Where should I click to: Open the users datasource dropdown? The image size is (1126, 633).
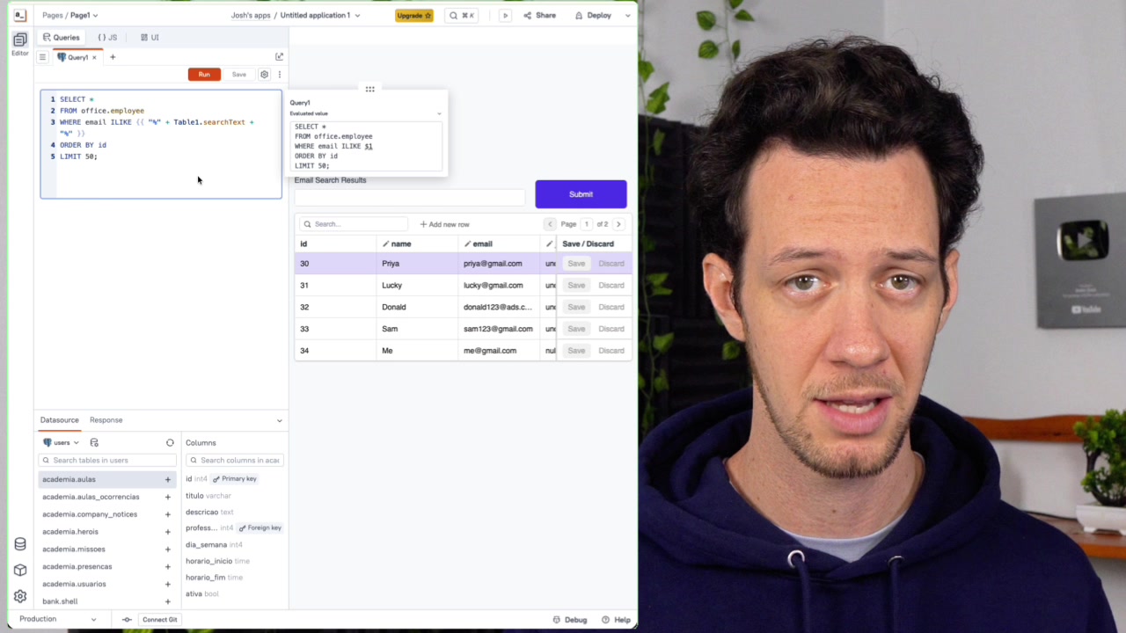(60, 442)
